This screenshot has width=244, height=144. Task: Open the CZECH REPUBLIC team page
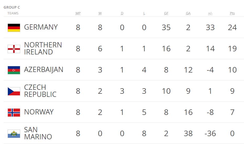click(40, 91)
